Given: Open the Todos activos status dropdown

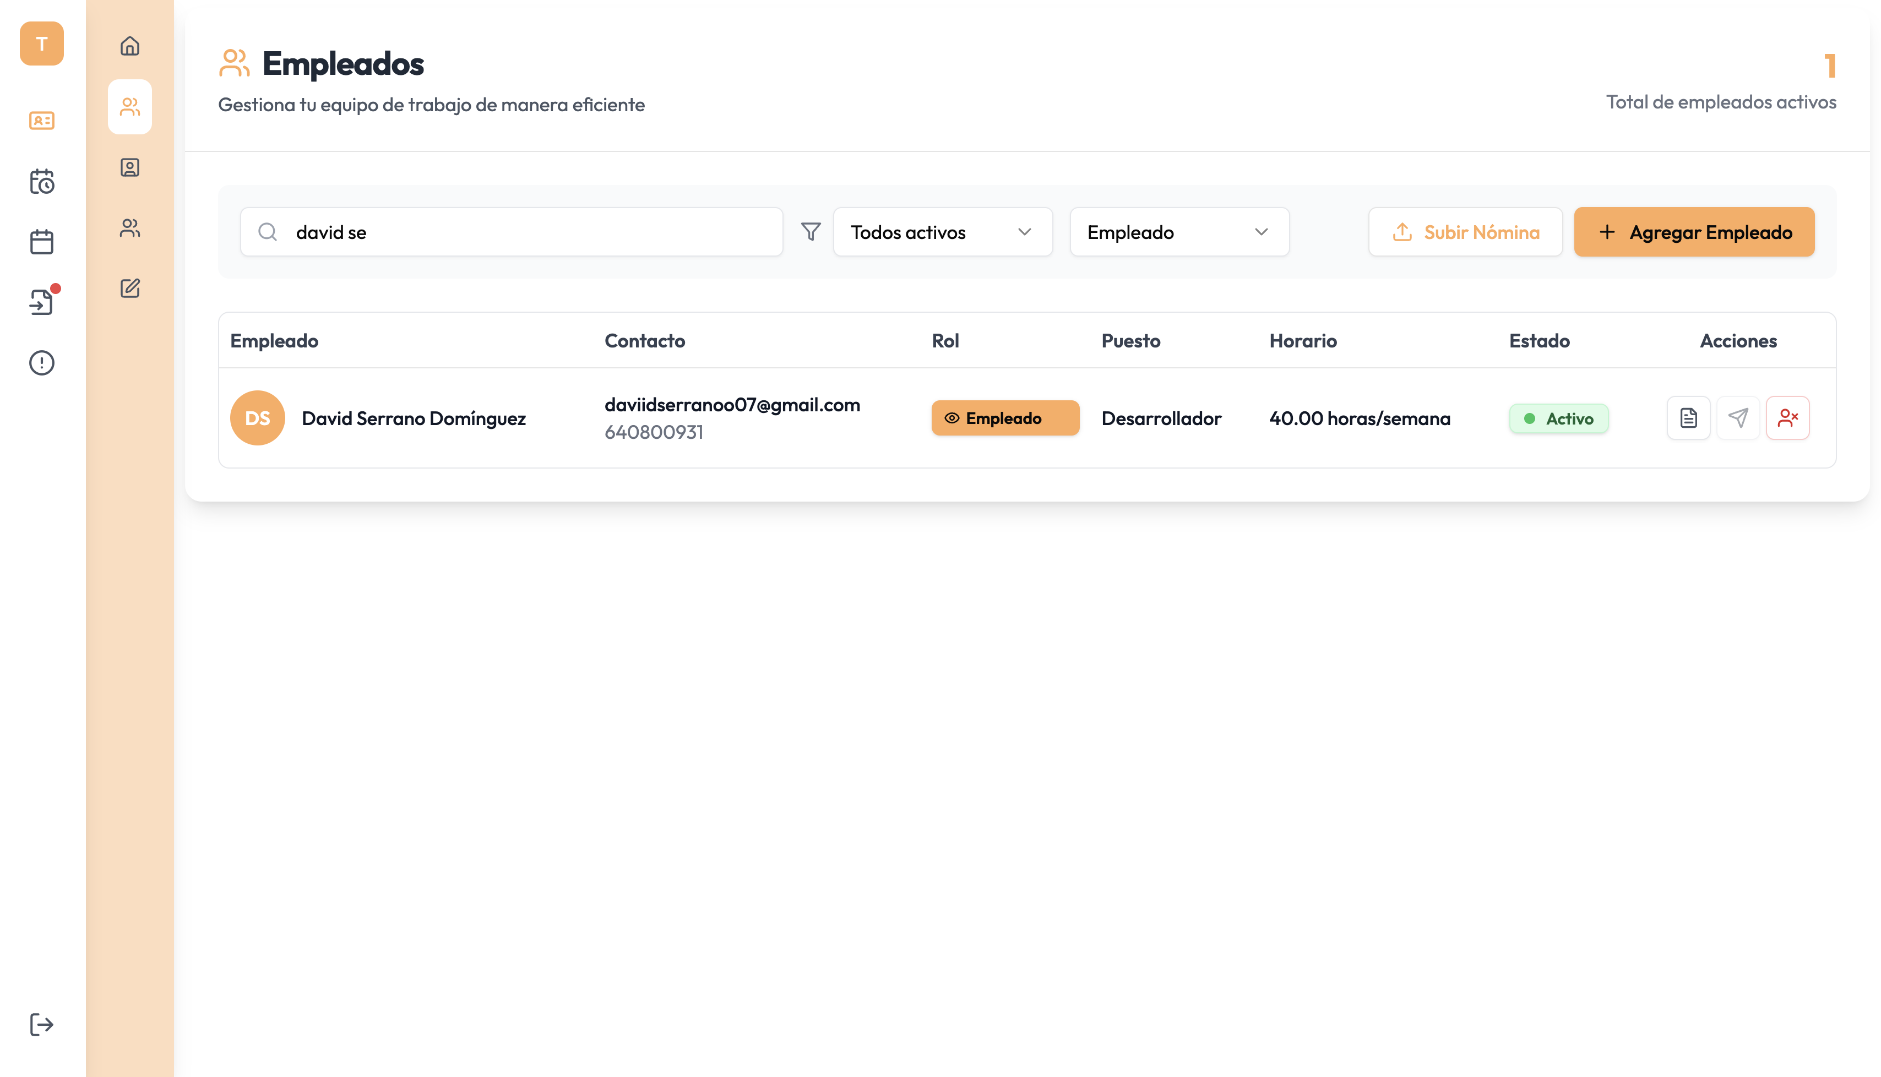Looking at the screenshot, I should click(x=943, y=232).
